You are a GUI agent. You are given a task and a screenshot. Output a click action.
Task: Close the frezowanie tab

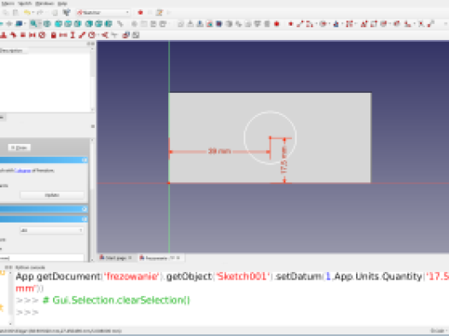click(178, 258)
